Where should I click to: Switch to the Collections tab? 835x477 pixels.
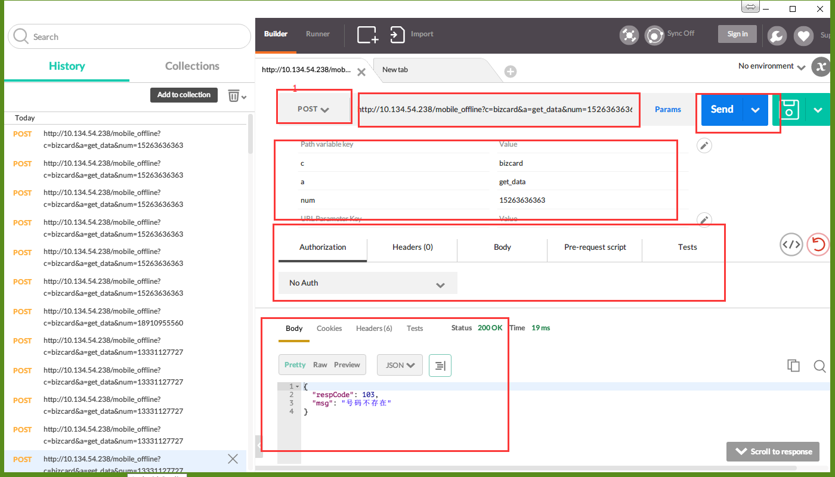click(192, 66)
